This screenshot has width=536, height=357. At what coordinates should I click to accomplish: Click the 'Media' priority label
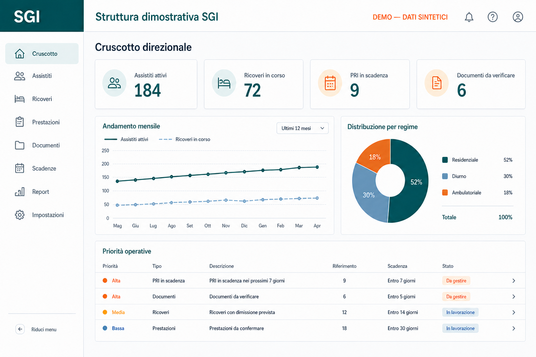coord(118,312)
